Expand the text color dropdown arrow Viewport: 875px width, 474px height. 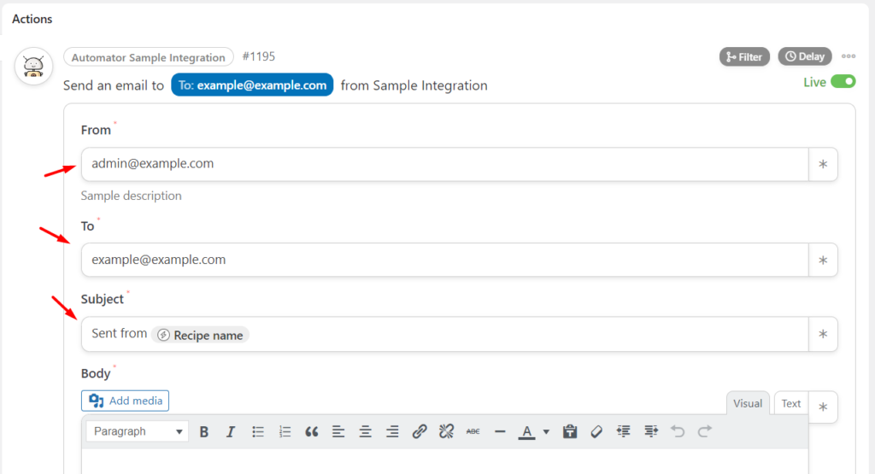tap(546, 432)
